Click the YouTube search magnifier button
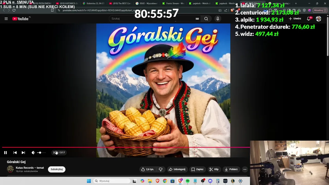The width and height of the screenshot is (329, 185). 206,18
